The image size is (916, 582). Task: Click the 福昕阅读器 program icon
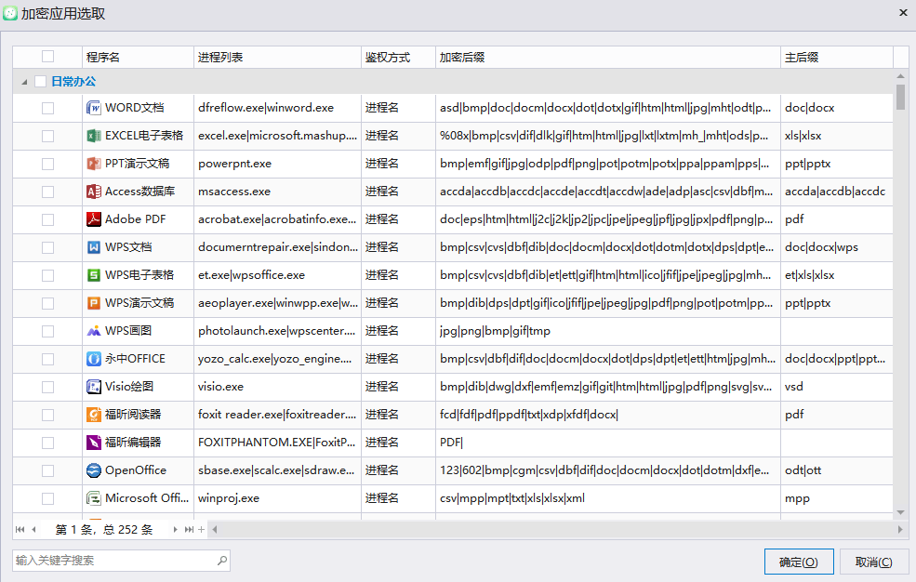tap(94, 415)
